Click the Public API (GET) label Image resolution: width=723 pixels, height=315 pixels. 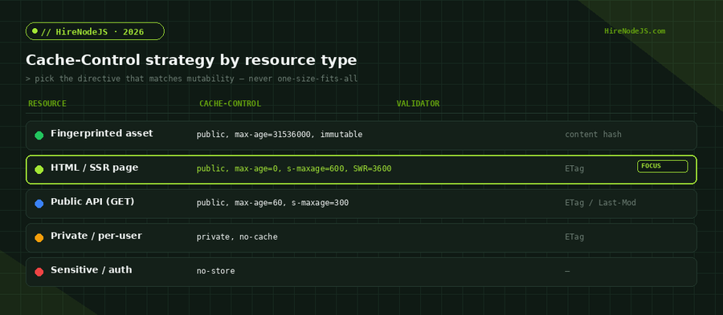click(x=92, y=201)
